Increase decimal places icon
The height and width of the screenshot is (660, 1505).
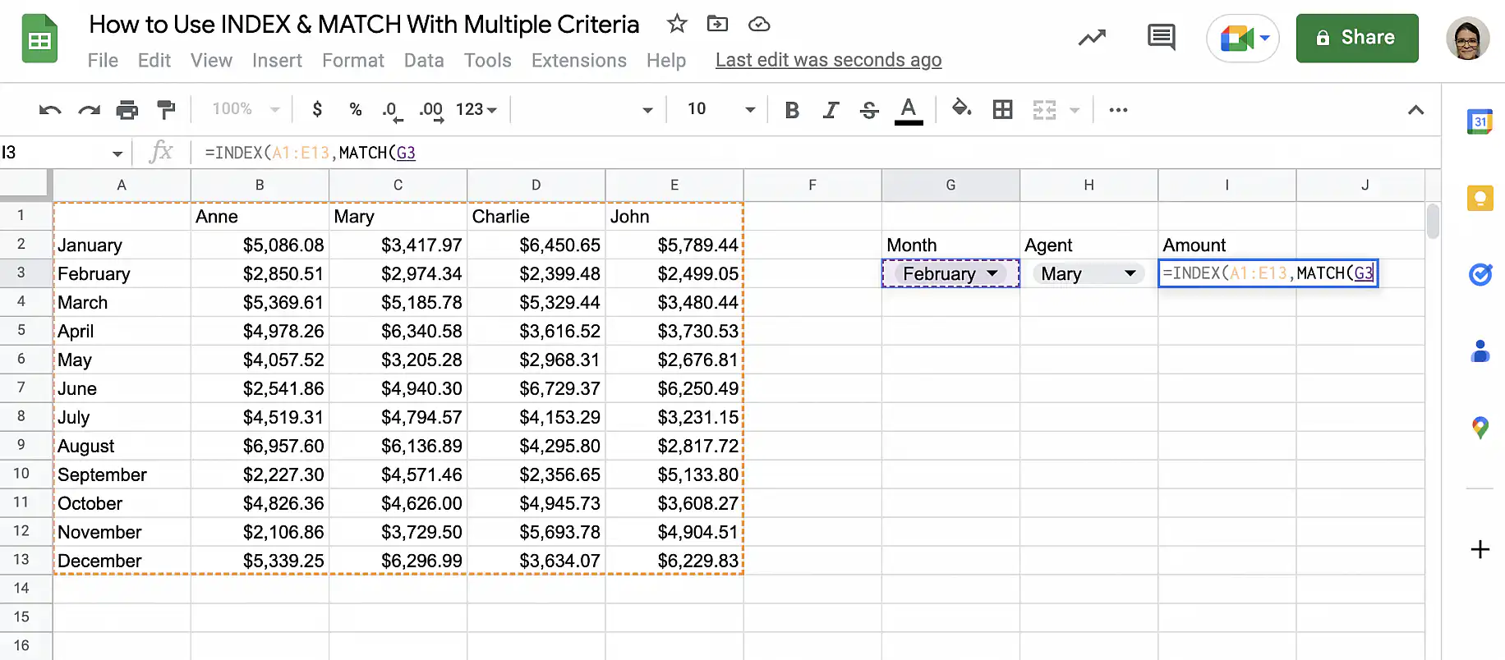tap(431, 111)
